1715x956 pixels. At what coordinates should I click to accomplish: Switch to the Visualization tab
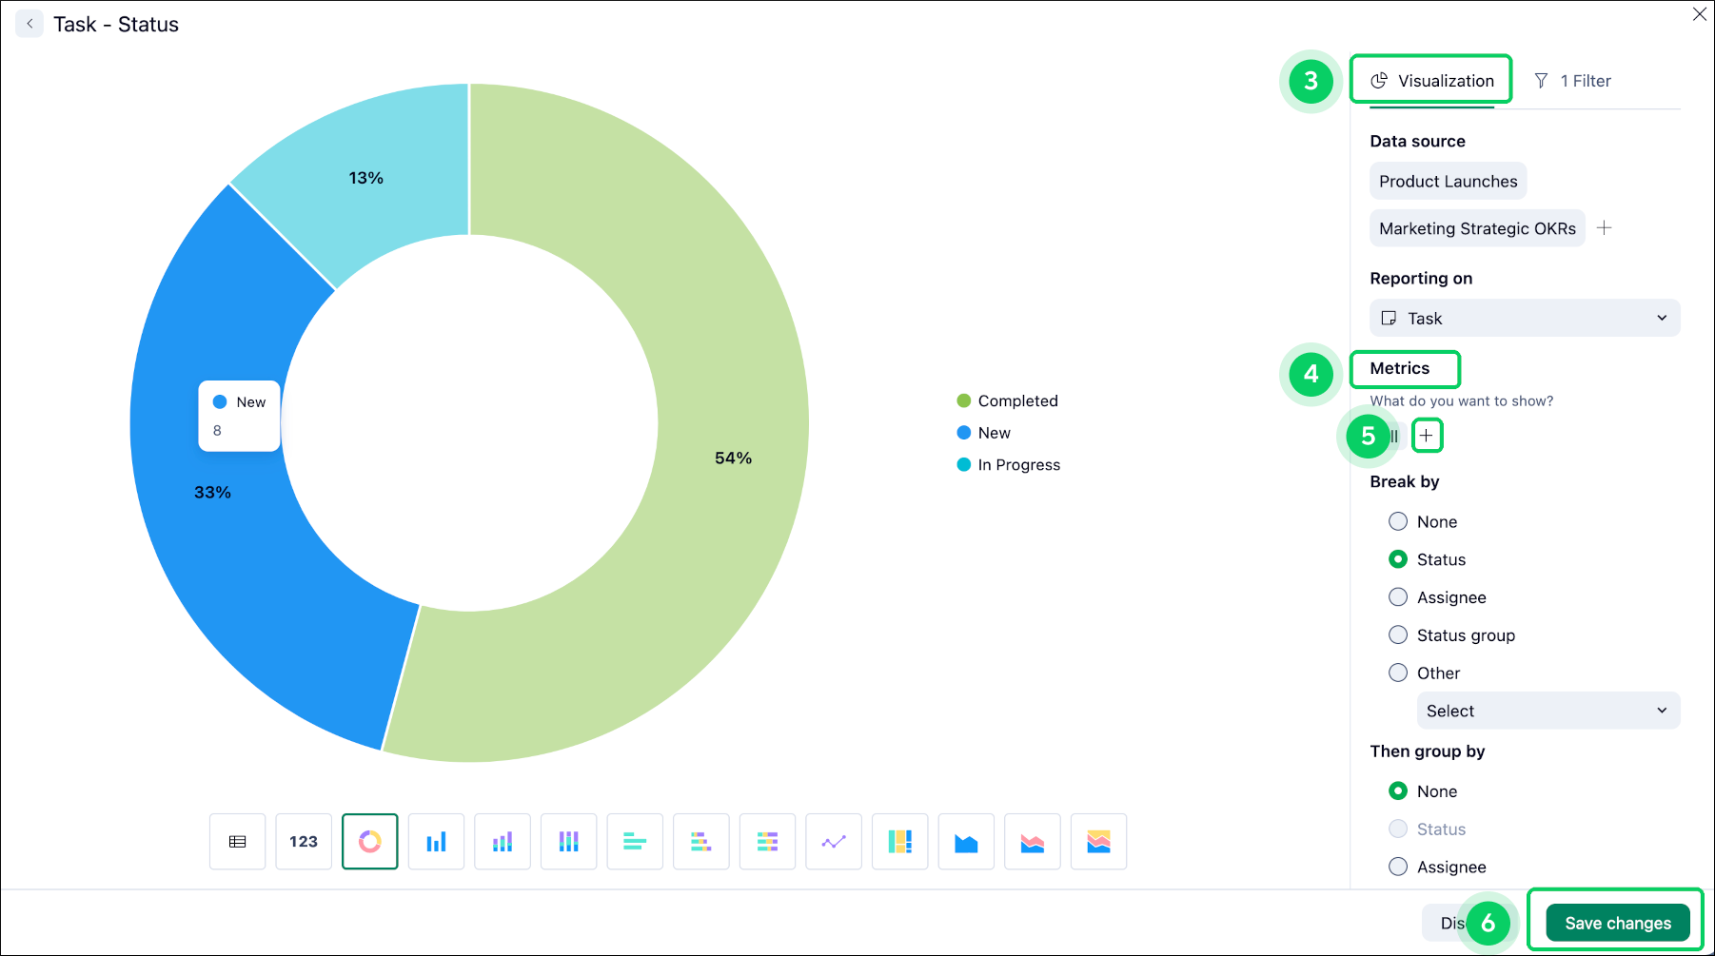1430,80
